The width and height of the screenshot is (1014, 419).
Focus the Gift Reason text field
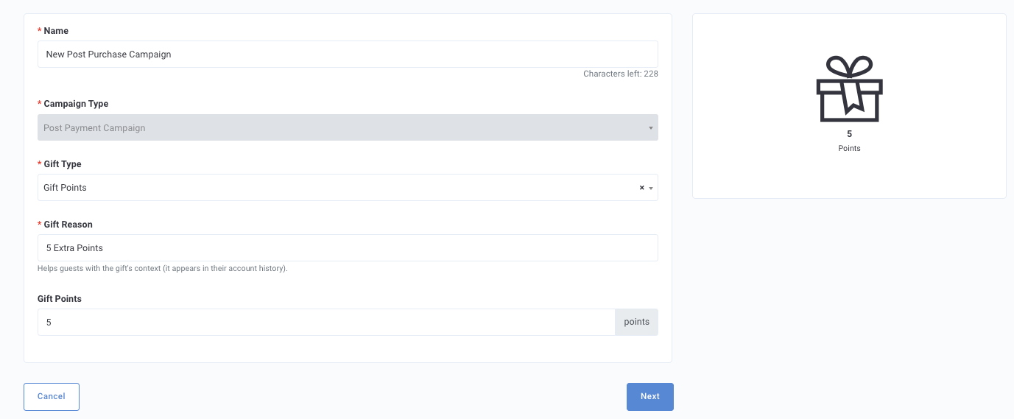tap(348, 247)
